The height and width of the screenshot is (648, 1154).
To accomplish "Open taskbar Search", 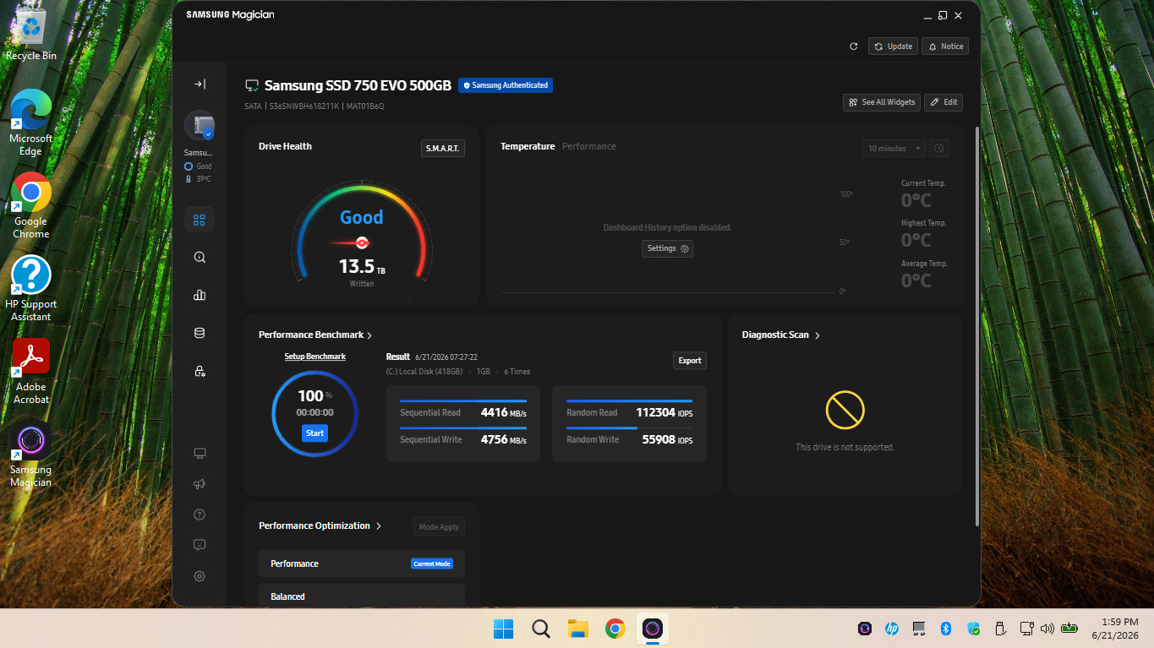I will click(541, 629).
